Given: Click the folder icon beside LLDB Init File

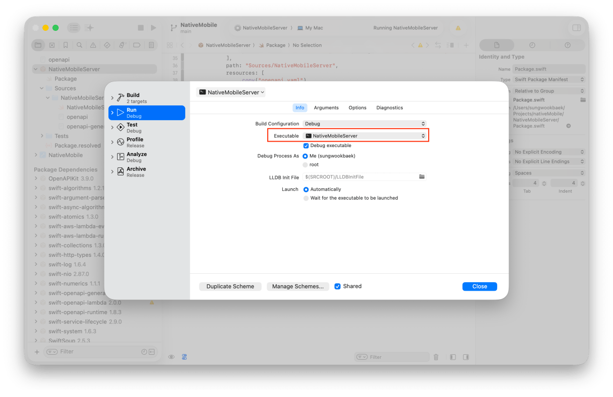Looking at the screenshot, I should click(x=422, y=177).
